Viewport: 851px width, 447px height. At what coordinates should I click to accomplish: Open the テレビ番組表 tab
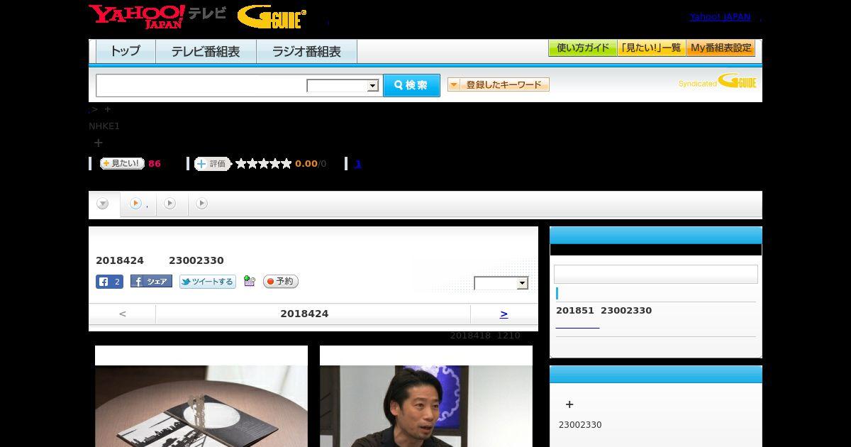coord(206,52)
